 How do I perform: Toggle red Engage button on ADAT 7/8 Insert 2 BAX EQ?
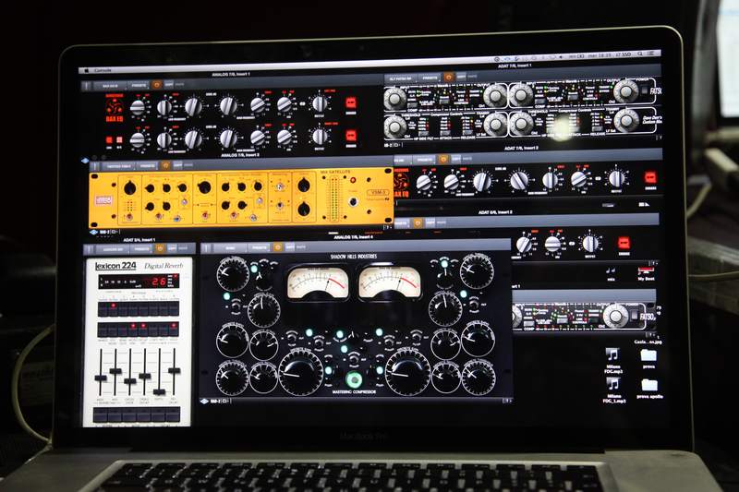(651, 177)
